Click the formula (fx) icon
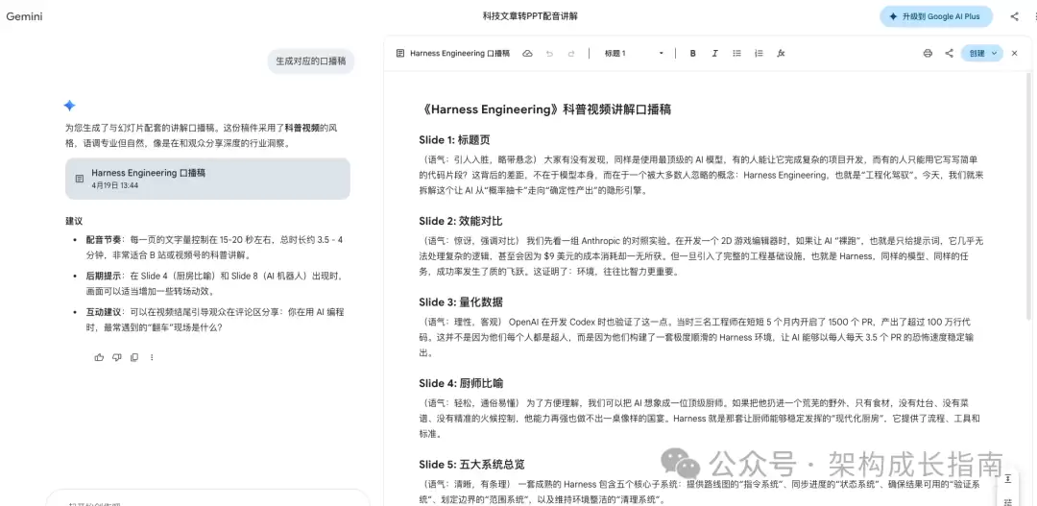 (x=781, y=54)
